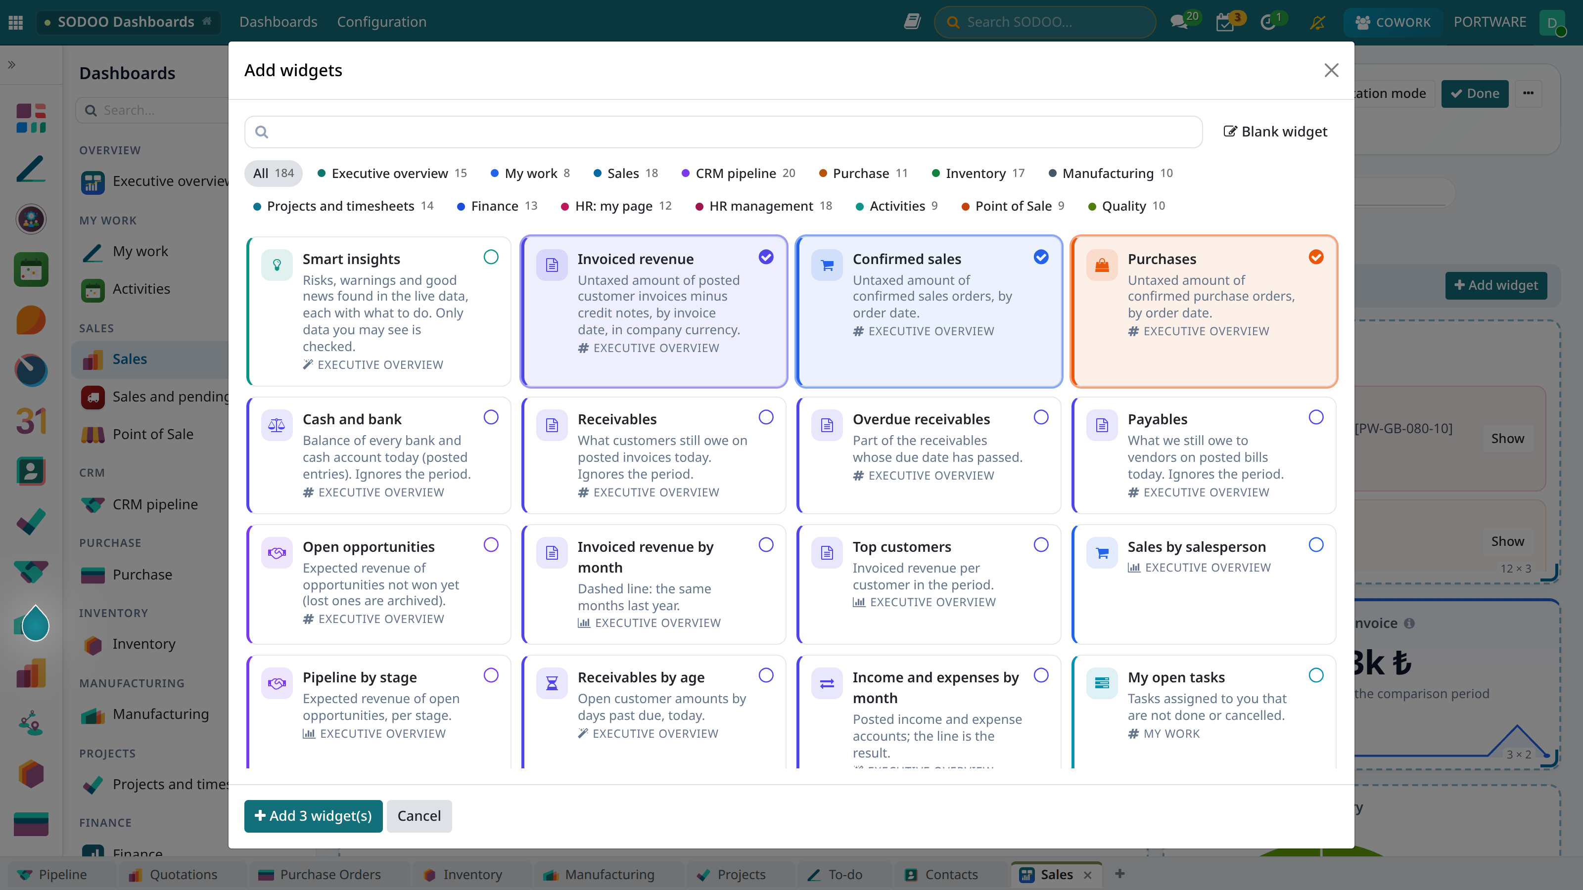
Task: Open the timer icon with badge 1
Action: (x=1268, y=22)
